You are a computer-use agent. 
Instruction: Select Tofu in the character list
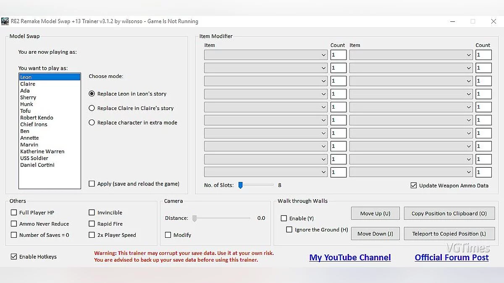pyautogui.click(x=25, y=111)
